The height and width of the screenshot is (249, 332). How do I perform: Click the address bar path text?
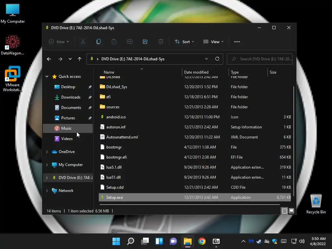133,59
